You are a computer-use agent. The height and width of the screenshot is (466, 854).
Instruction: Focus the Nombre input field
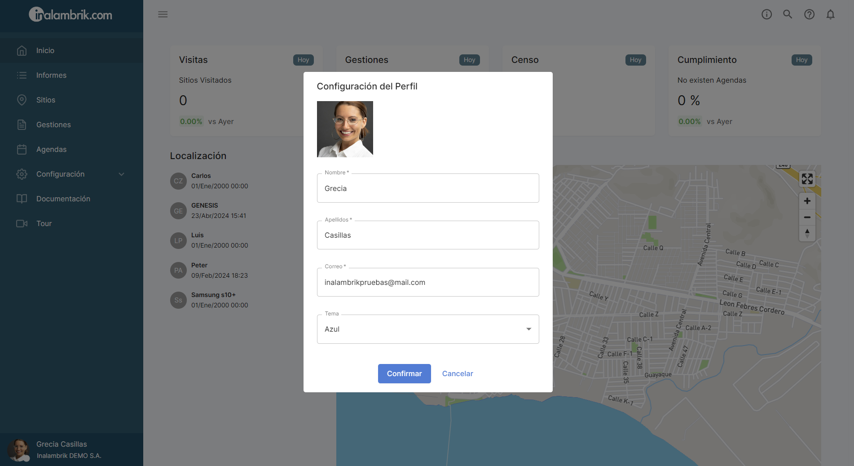coord(428,188)
